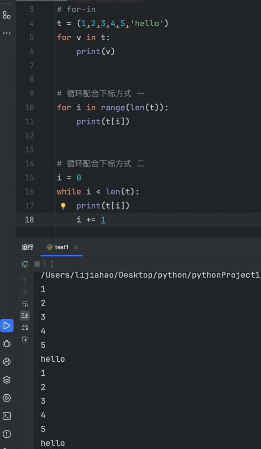261x449 pixels.
Task: Click the print output icon
Action: click(25, 327)
